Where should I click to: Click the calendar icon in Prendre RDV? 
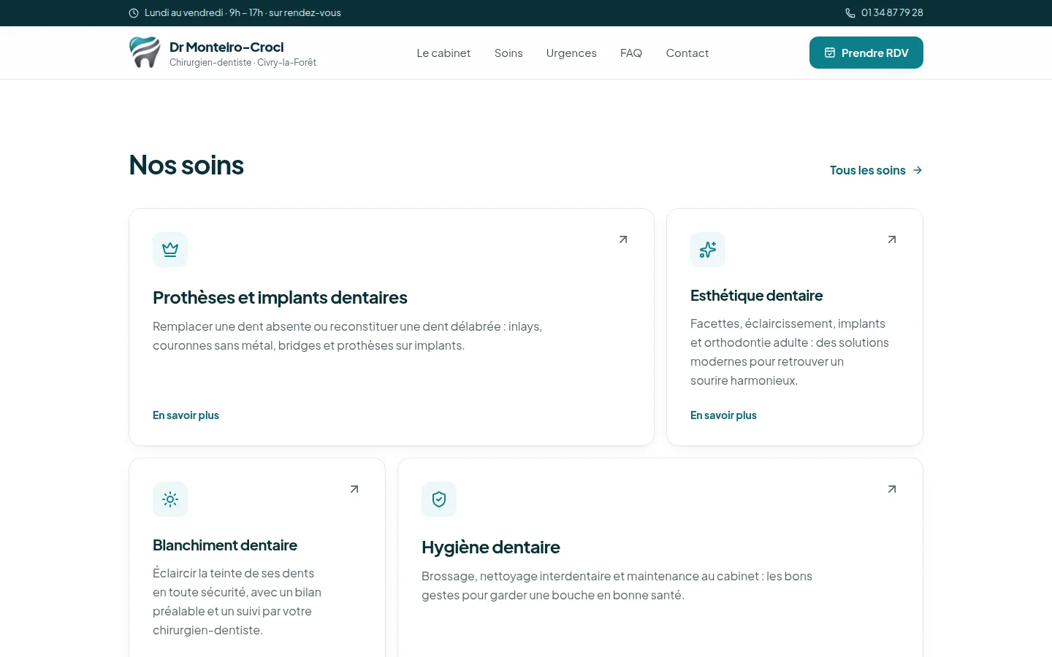point(830,53)
